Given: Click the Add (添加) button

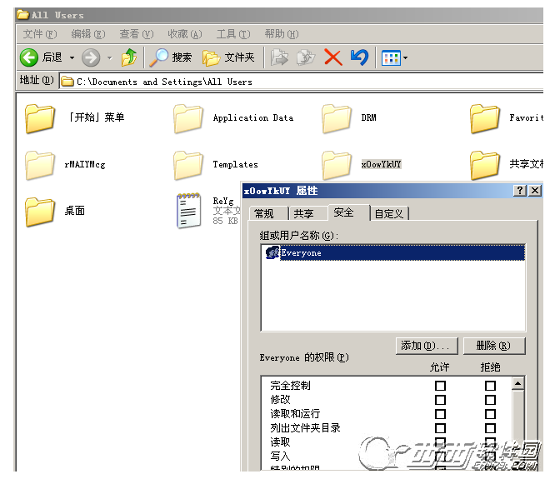Looking at the screenshot, I should pos(427,346).
